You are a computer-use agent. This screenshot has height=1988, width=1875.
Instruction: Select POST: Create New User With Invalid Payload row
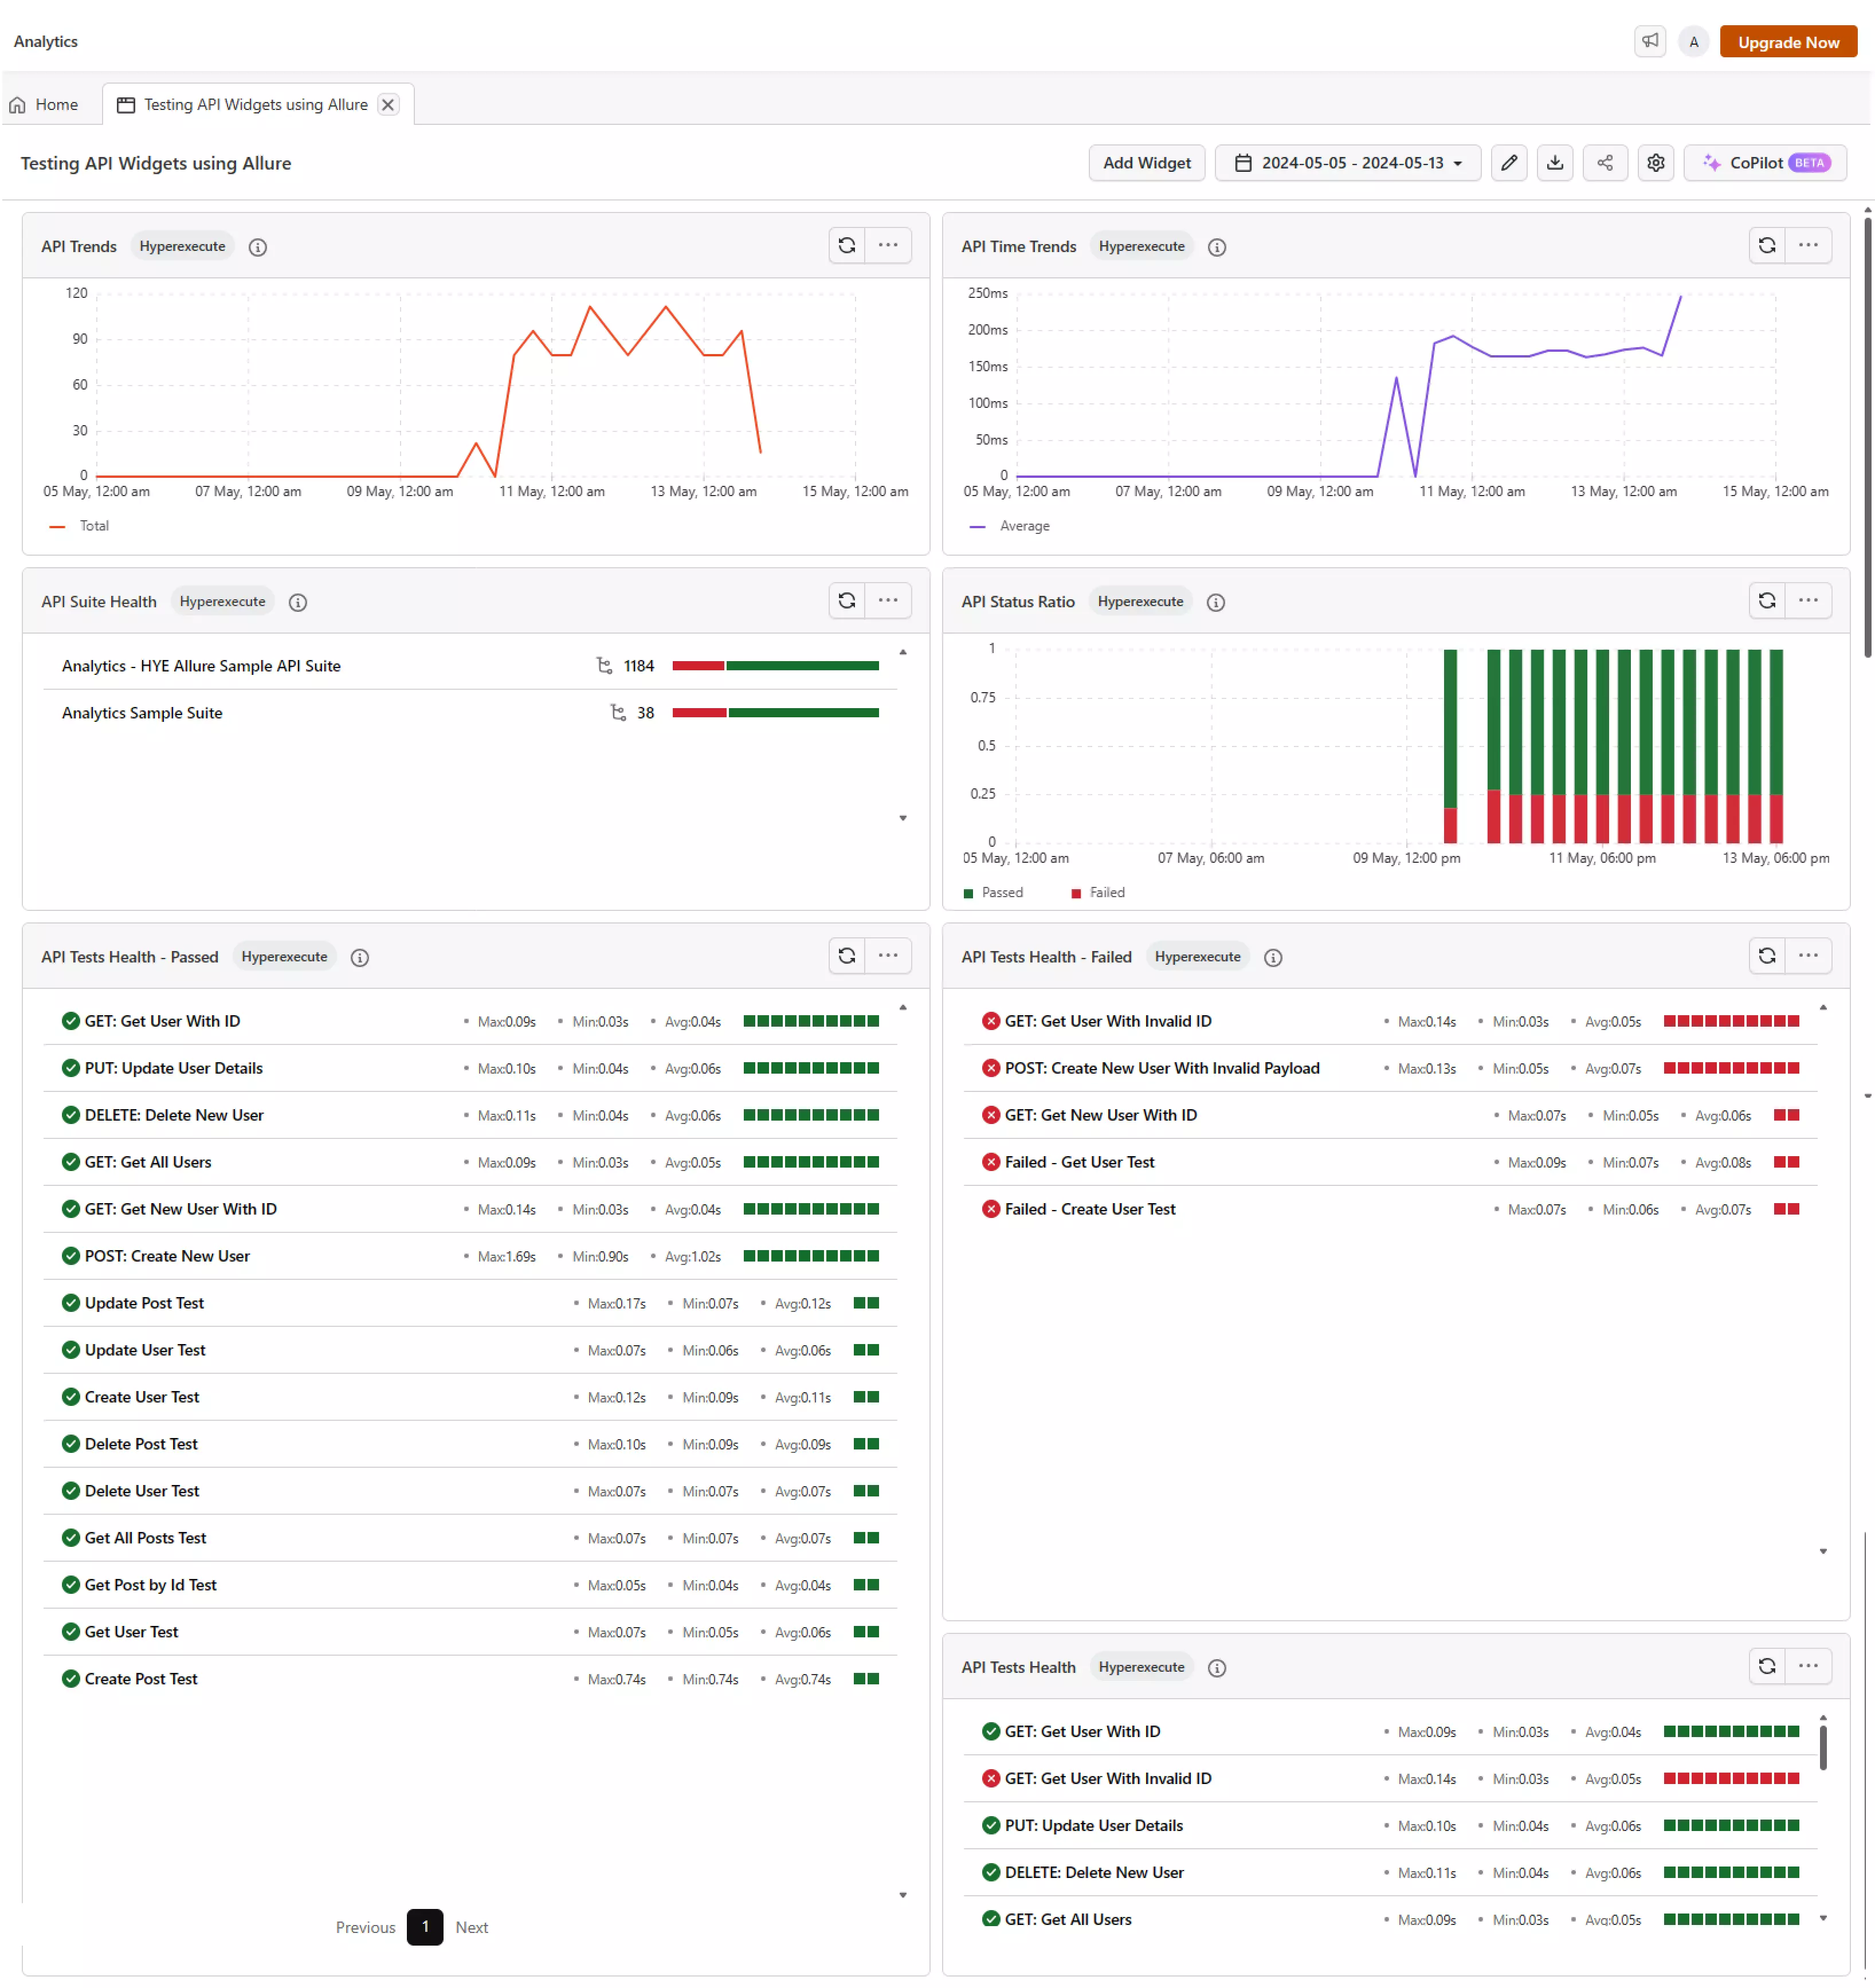[x=1389, y=1068]
